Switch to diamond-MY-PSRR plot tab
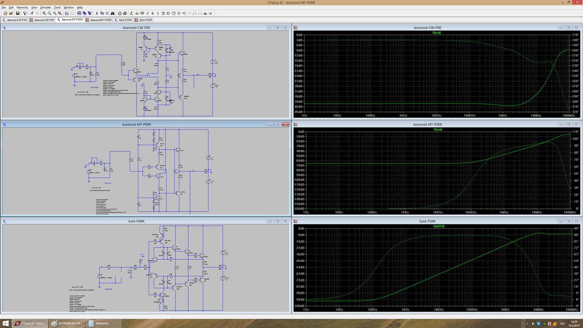This screenshot has width=583, height=328. [99, 20]
